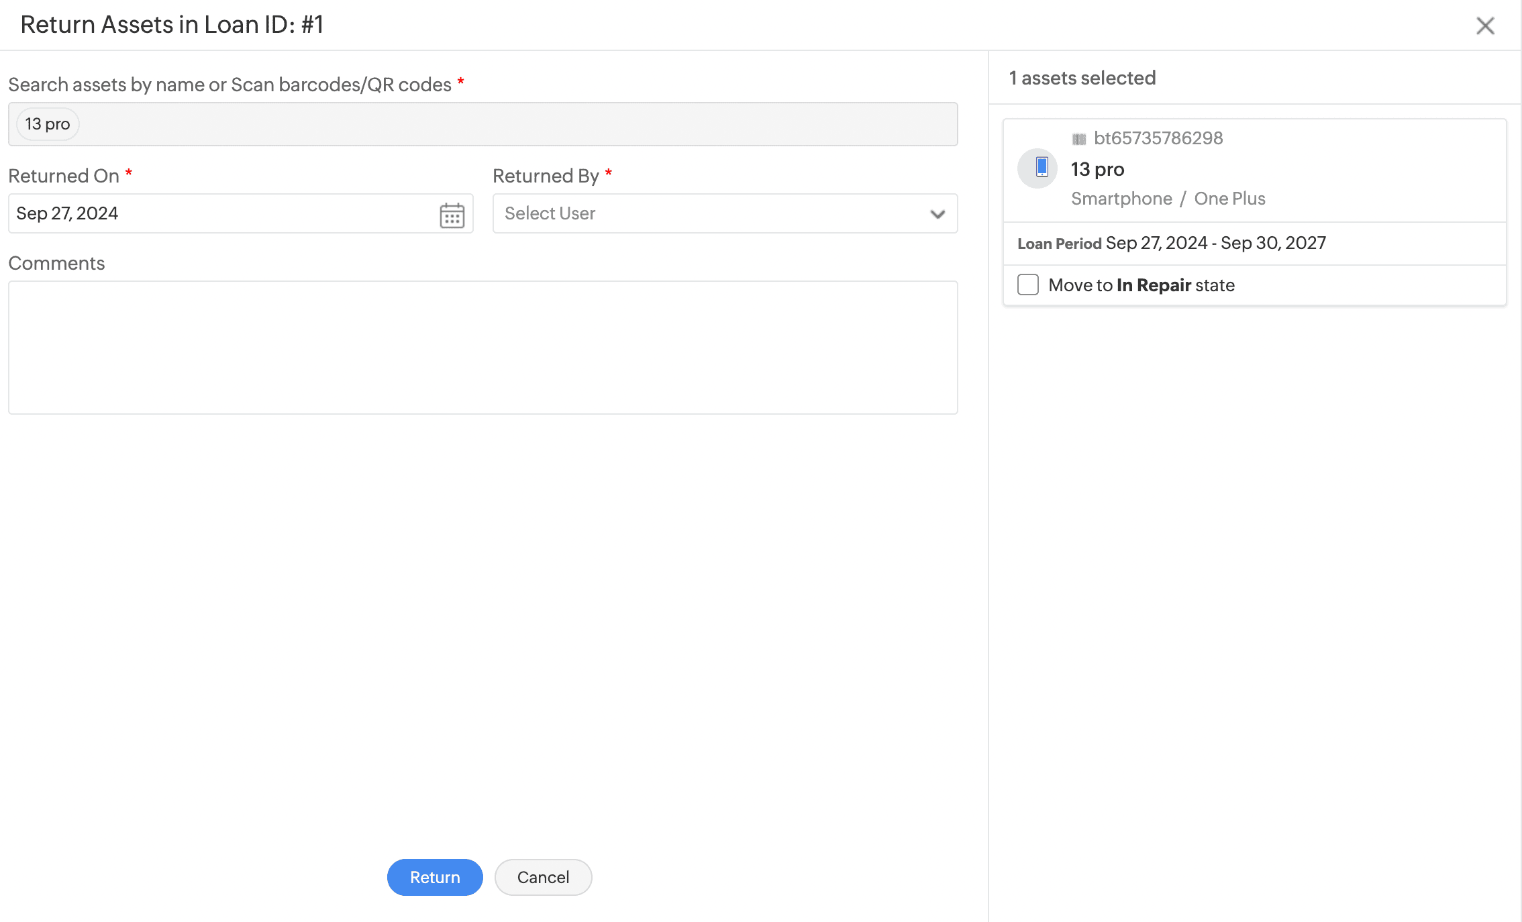This screenshot has width=1522, height=922.
Task: Click the Loan Period date range
Action: point(1215,243)
